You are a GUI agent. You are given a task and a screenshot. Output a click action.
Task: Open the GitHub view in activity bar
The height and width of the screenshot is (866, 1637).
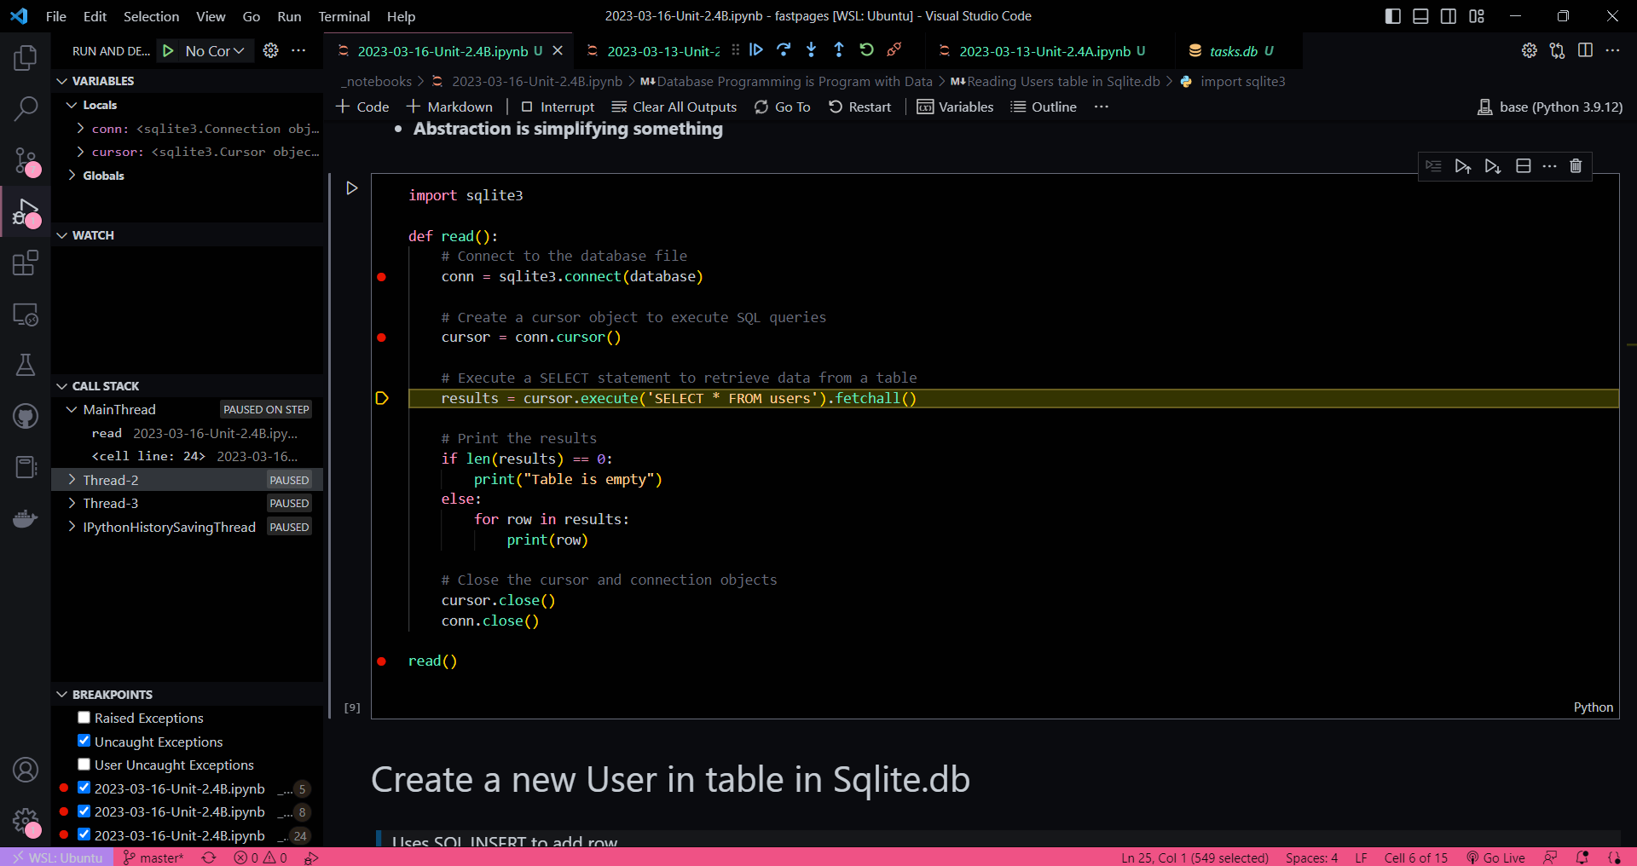tap(26, 416)
